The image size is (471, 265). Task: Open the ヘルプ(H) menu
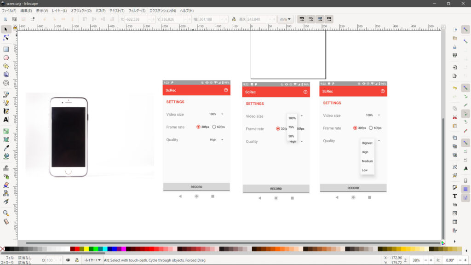tap(187, 11)
